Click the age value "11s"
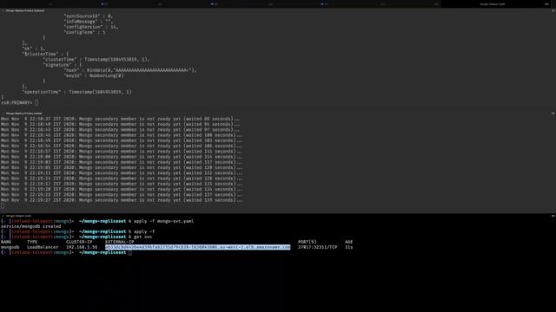This screenshot has width=556, height=312. click(349, 247)
